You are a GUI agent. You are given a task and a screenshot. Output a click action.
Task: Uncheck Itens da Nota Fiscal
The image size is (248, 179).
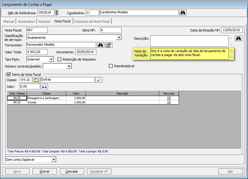point(9,75)
